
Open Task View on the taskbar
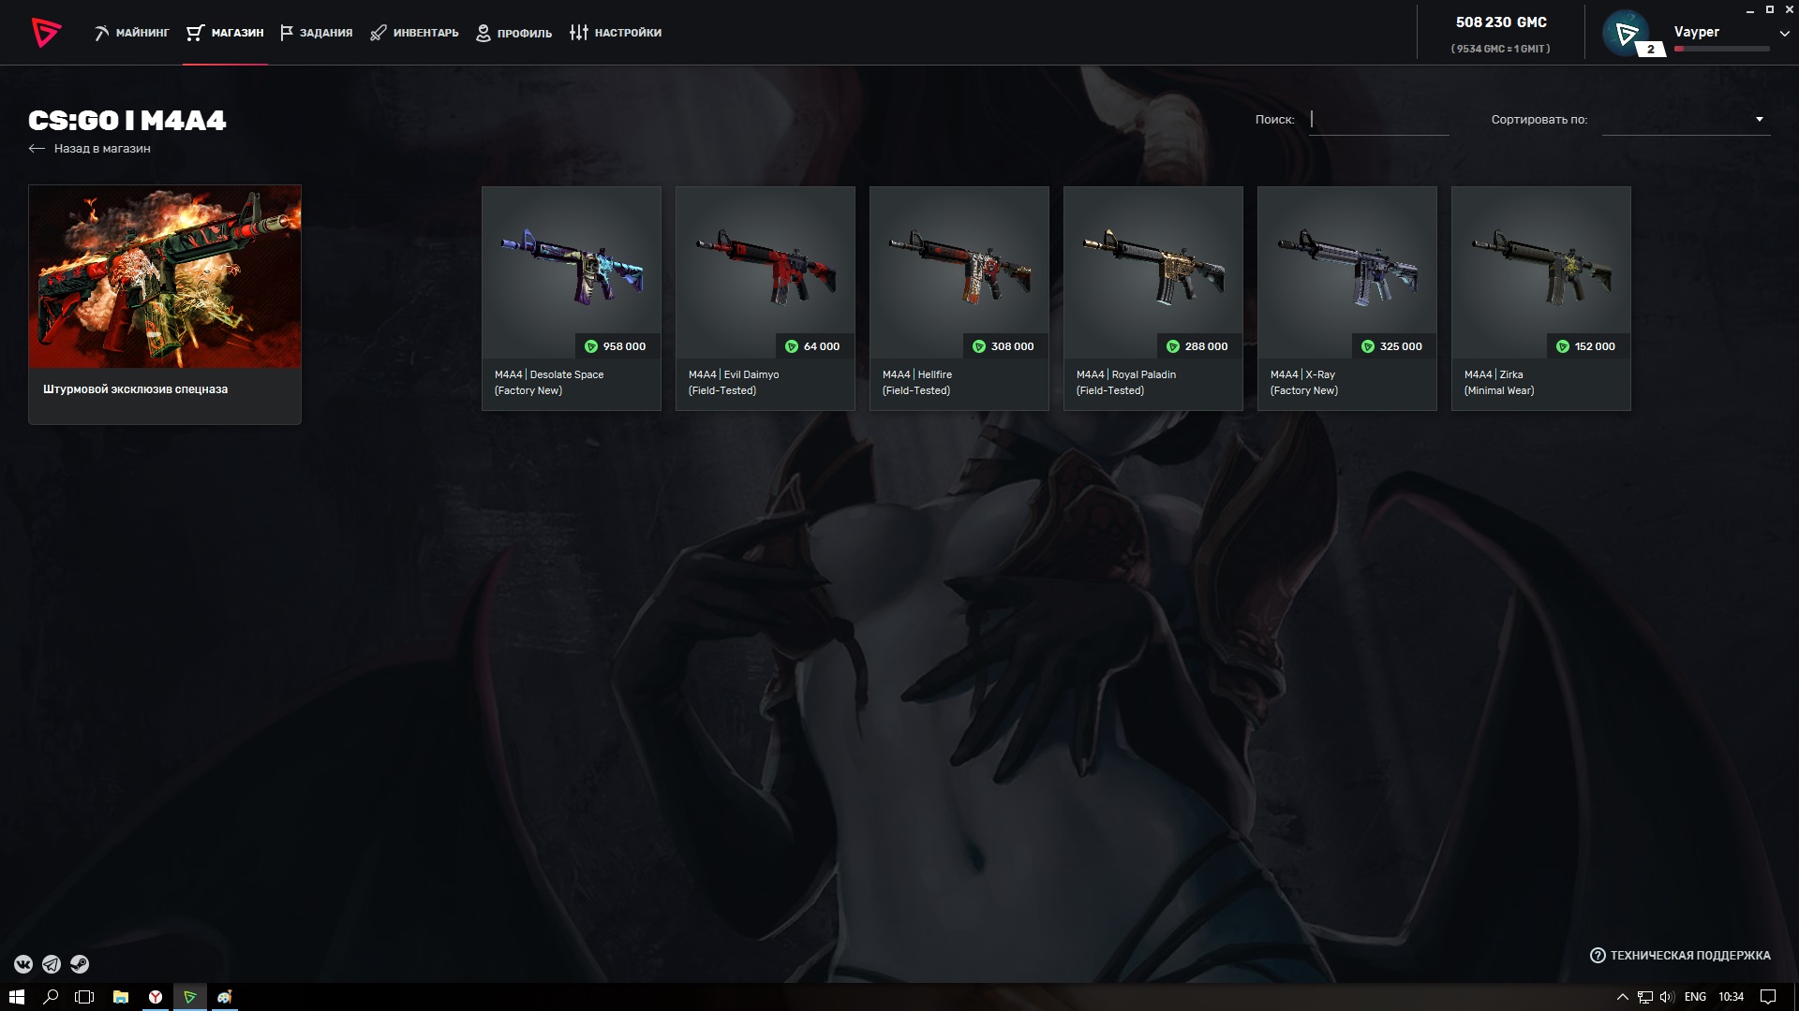tap(84, 997)
